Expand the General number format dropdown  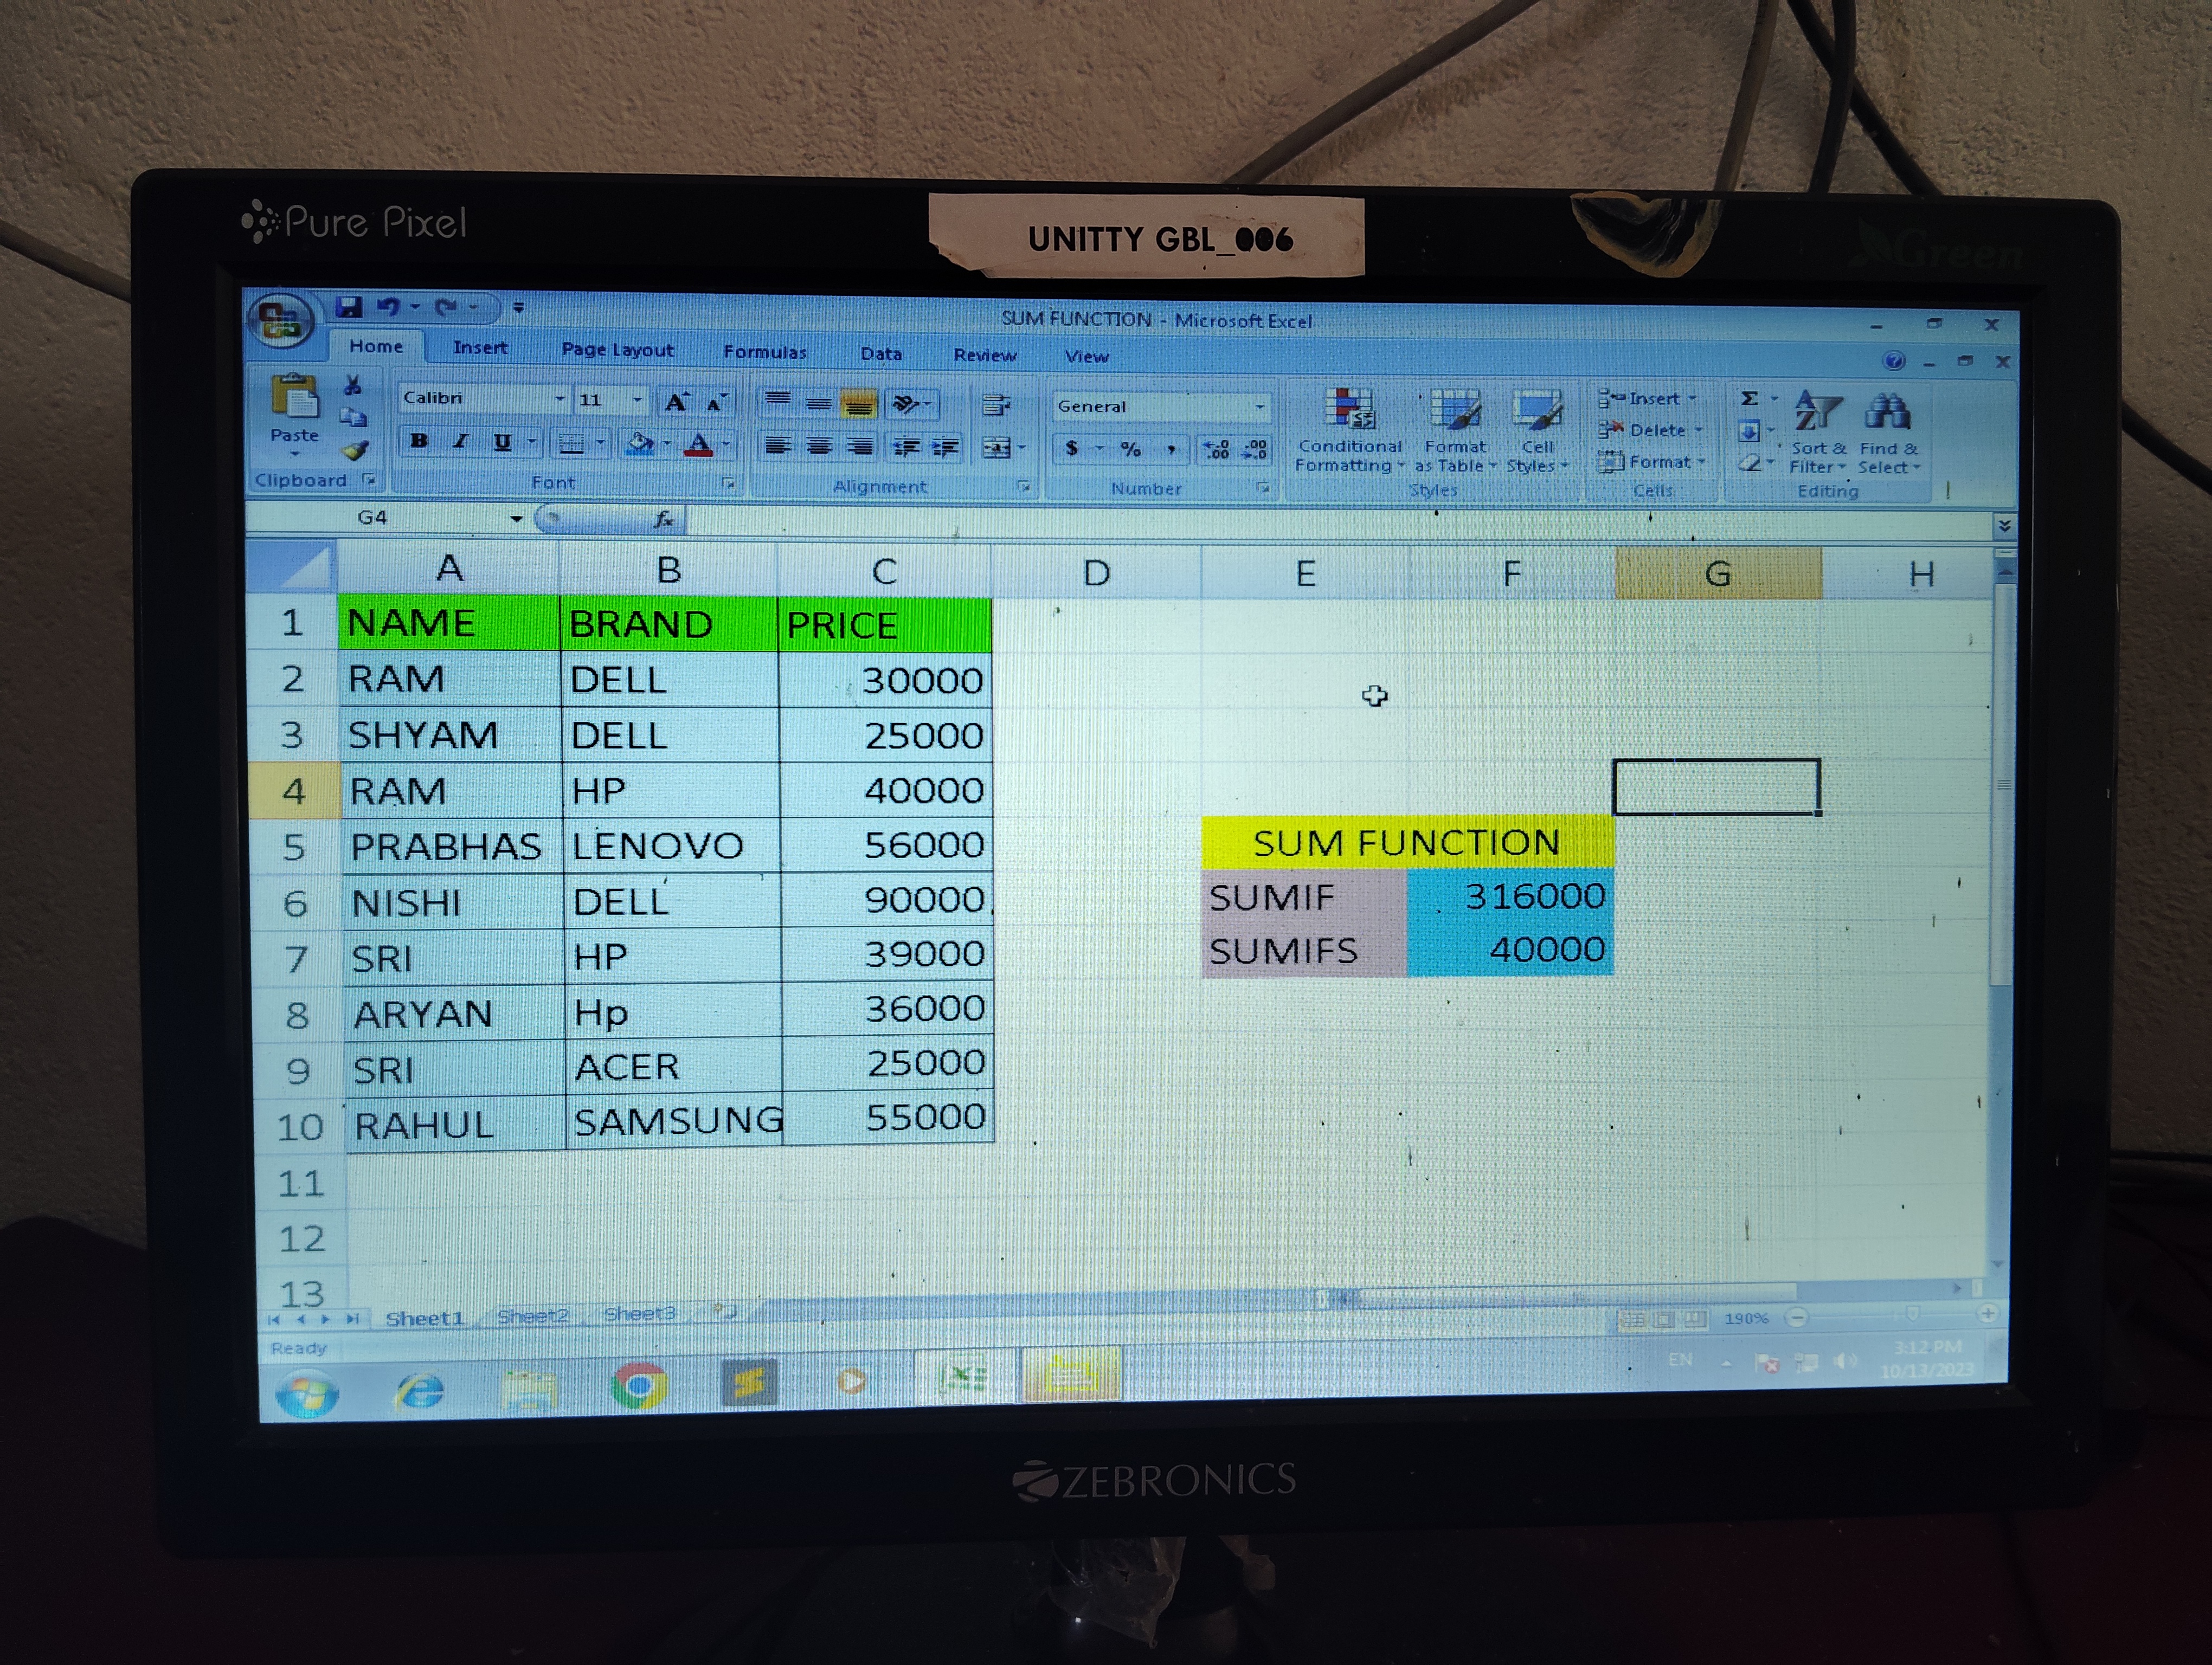click(x=1259, y=406)
